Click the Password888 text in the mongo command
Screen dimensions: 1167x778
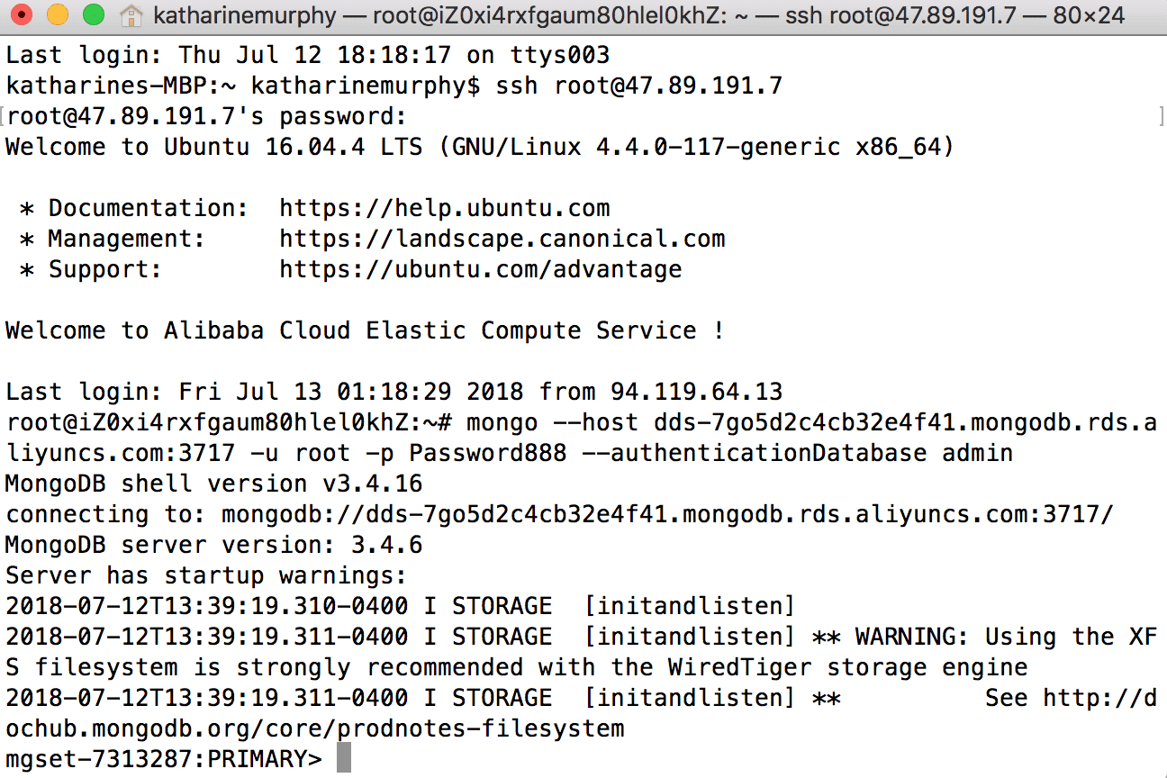(489, 453)
